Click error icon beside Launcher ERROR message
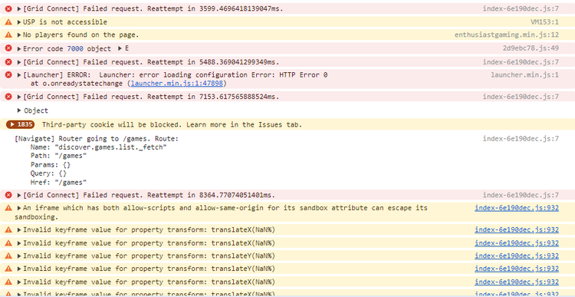This screenshot has width=575, height=297. [x=8, y=75]
